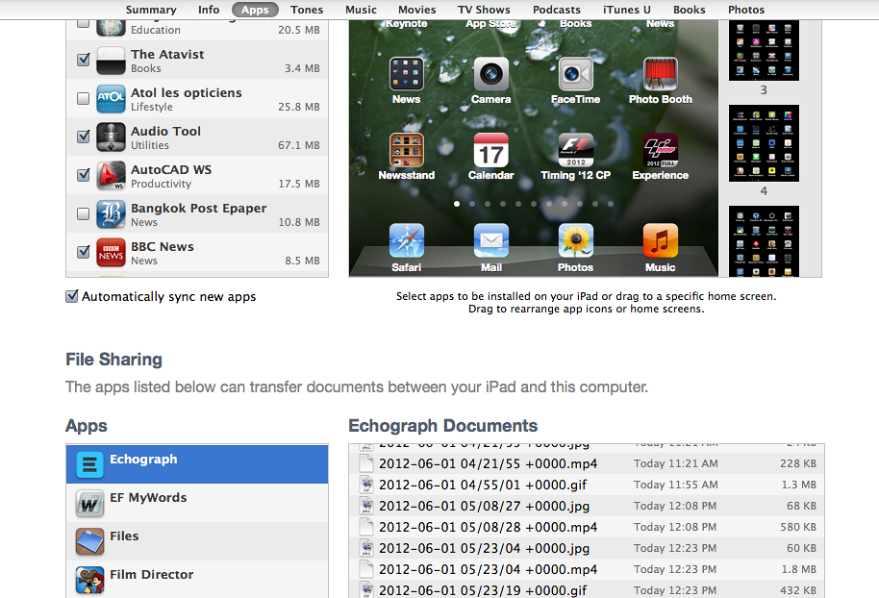The image size is (879, 598).
Task: Select the Echograph icon under File Sharing apps
Action: pyautogui.click(x=89, y=464)
